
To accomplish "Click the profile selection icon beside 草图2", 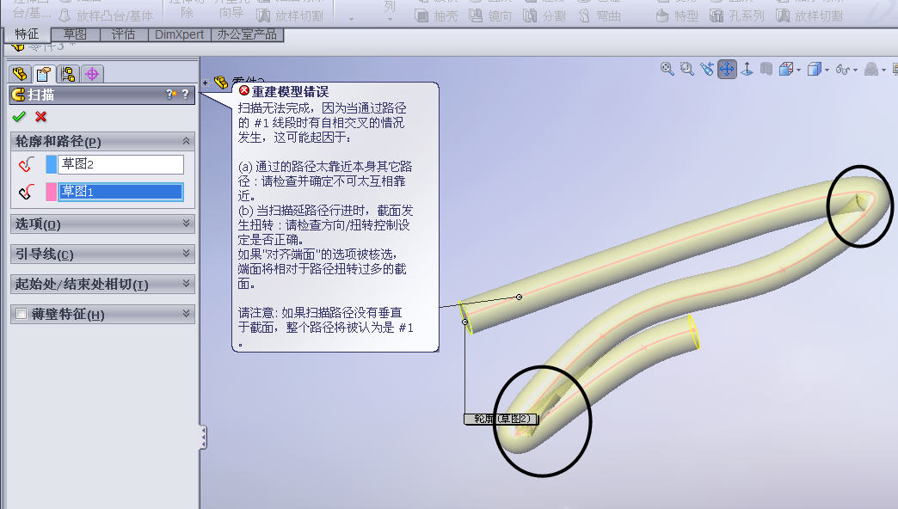I will point(27,165).
